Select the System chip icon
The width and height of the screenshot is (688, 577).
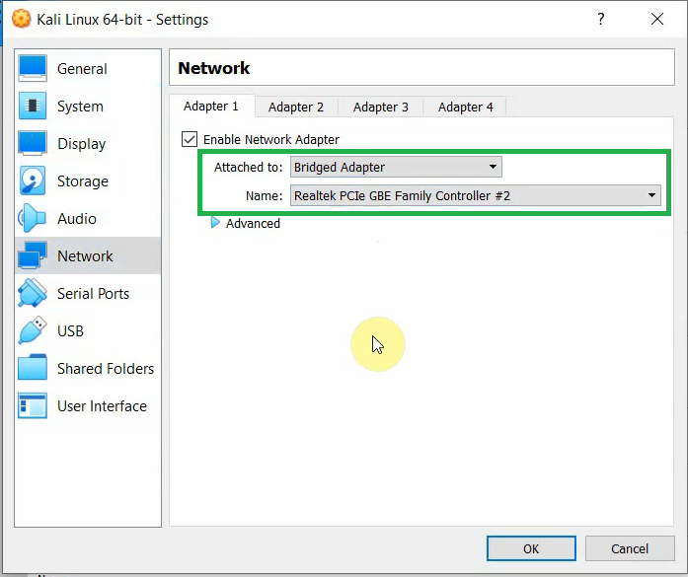(x=32, y=107)
